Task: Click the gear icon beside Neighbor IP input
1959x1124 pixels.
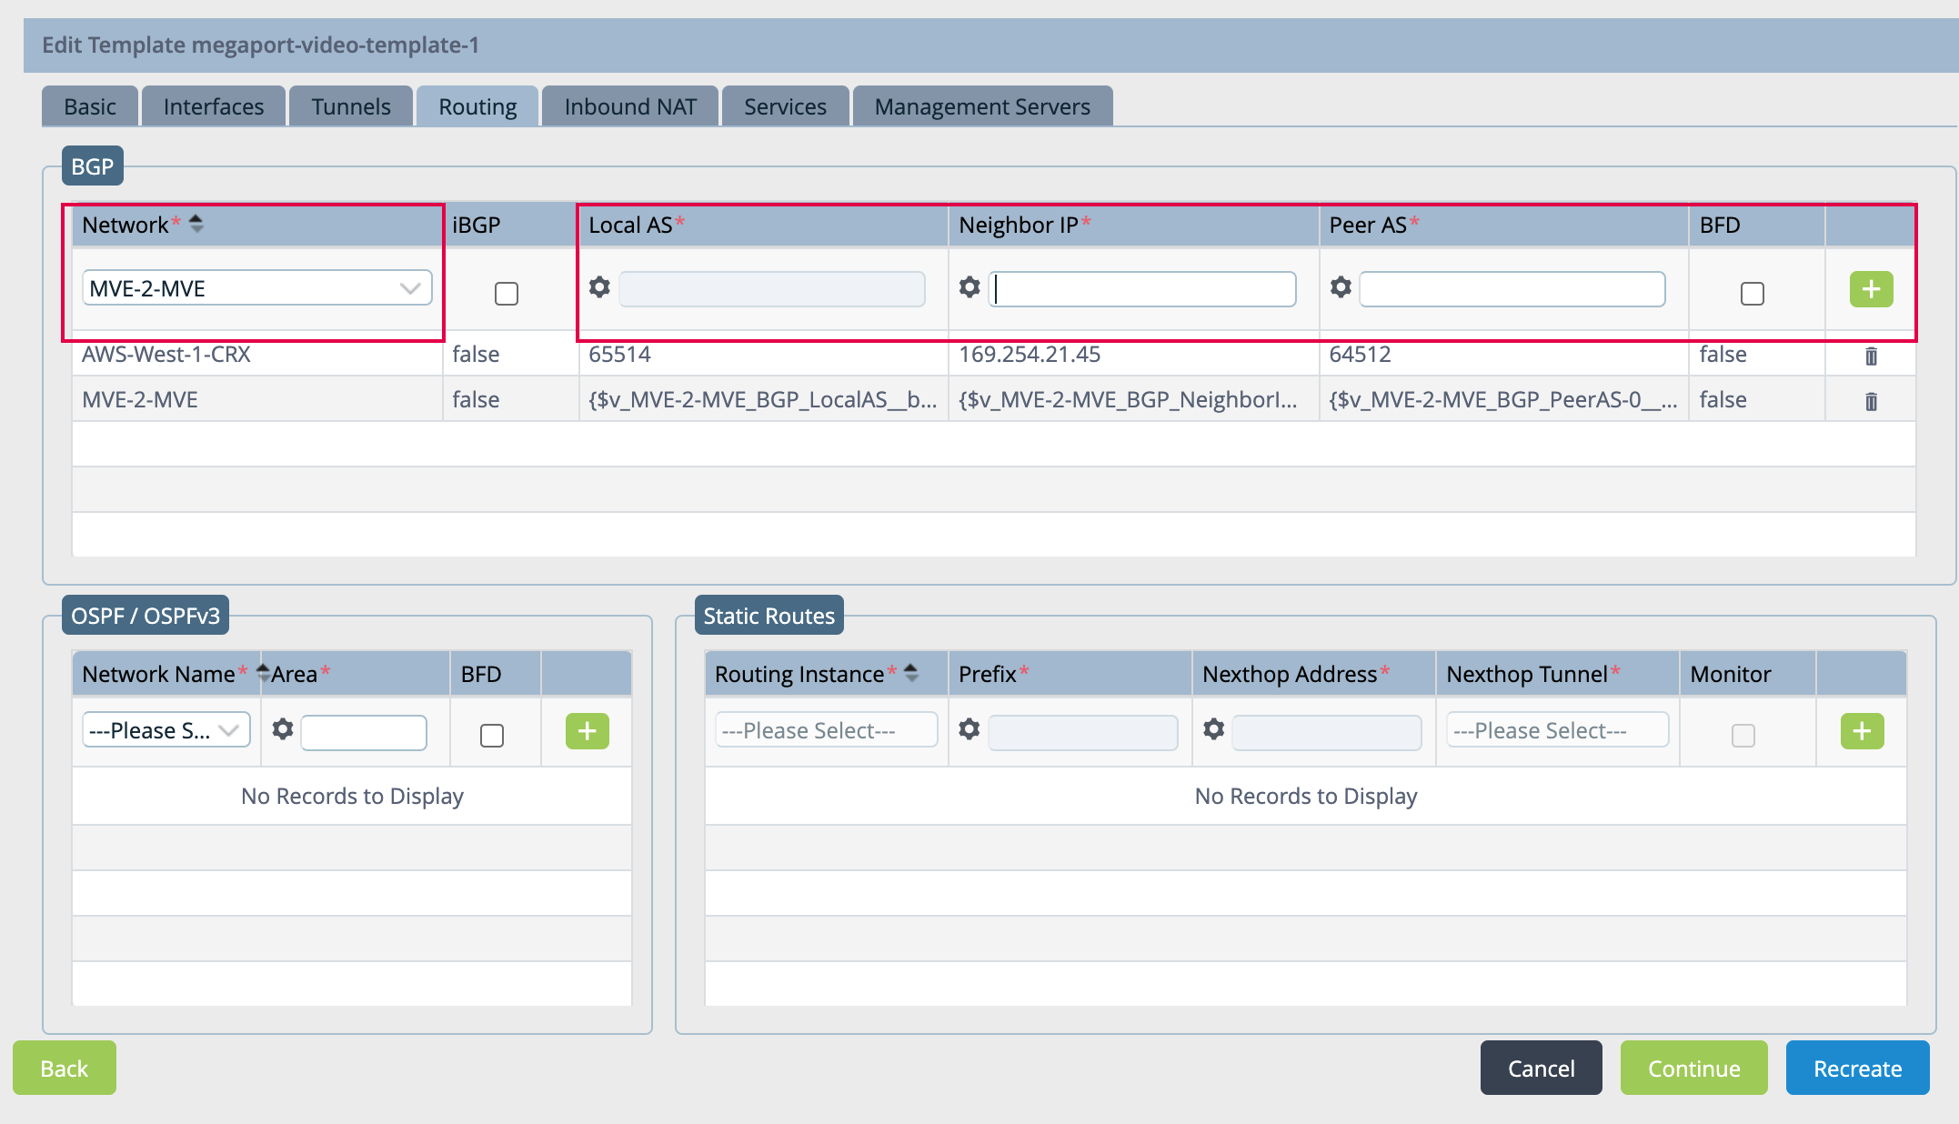Action: click(x=969, y=287)
